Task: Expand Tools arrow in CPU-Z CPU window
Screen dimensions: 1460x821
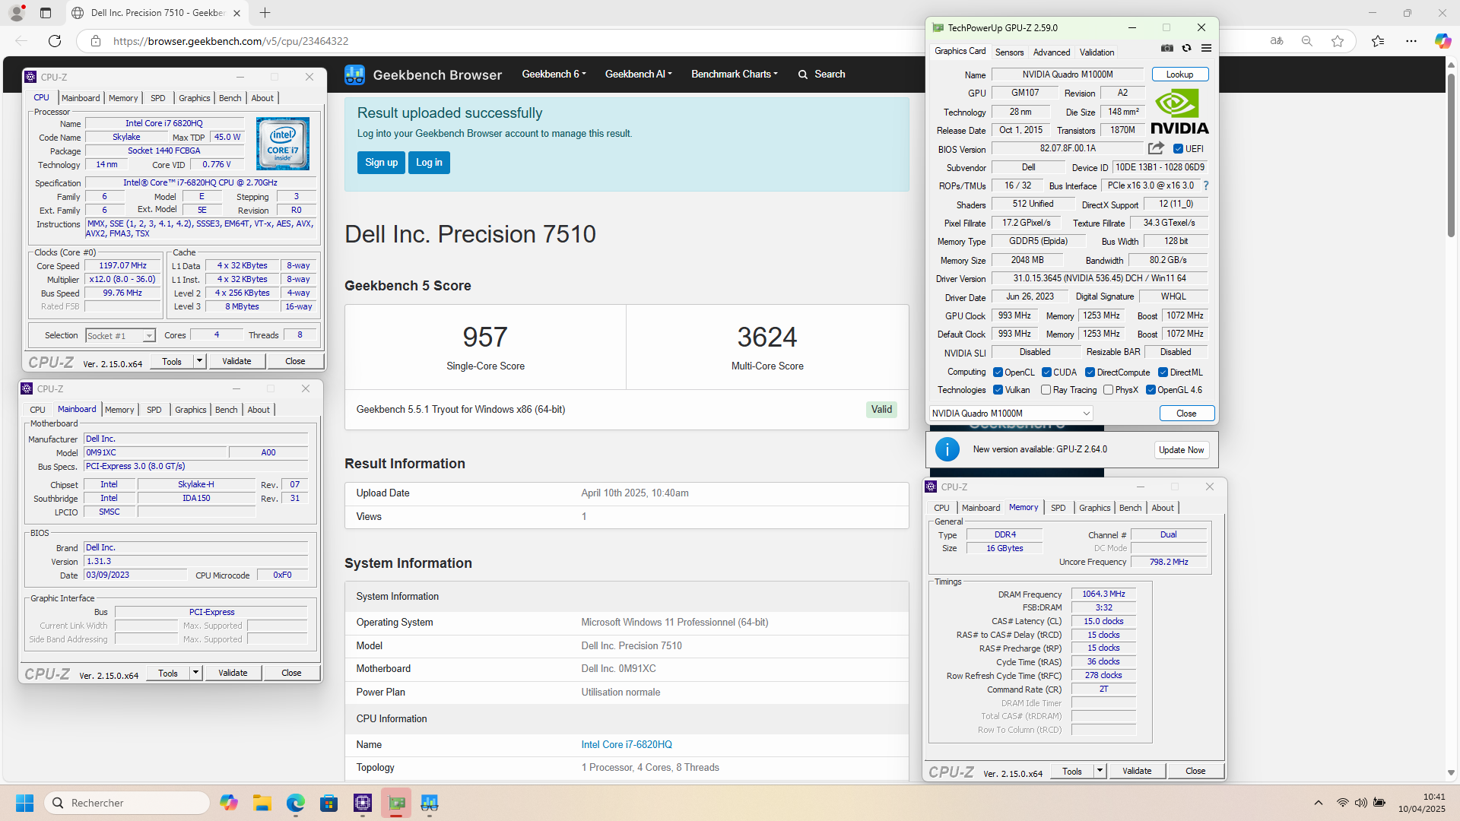Action: coord(199,361)
